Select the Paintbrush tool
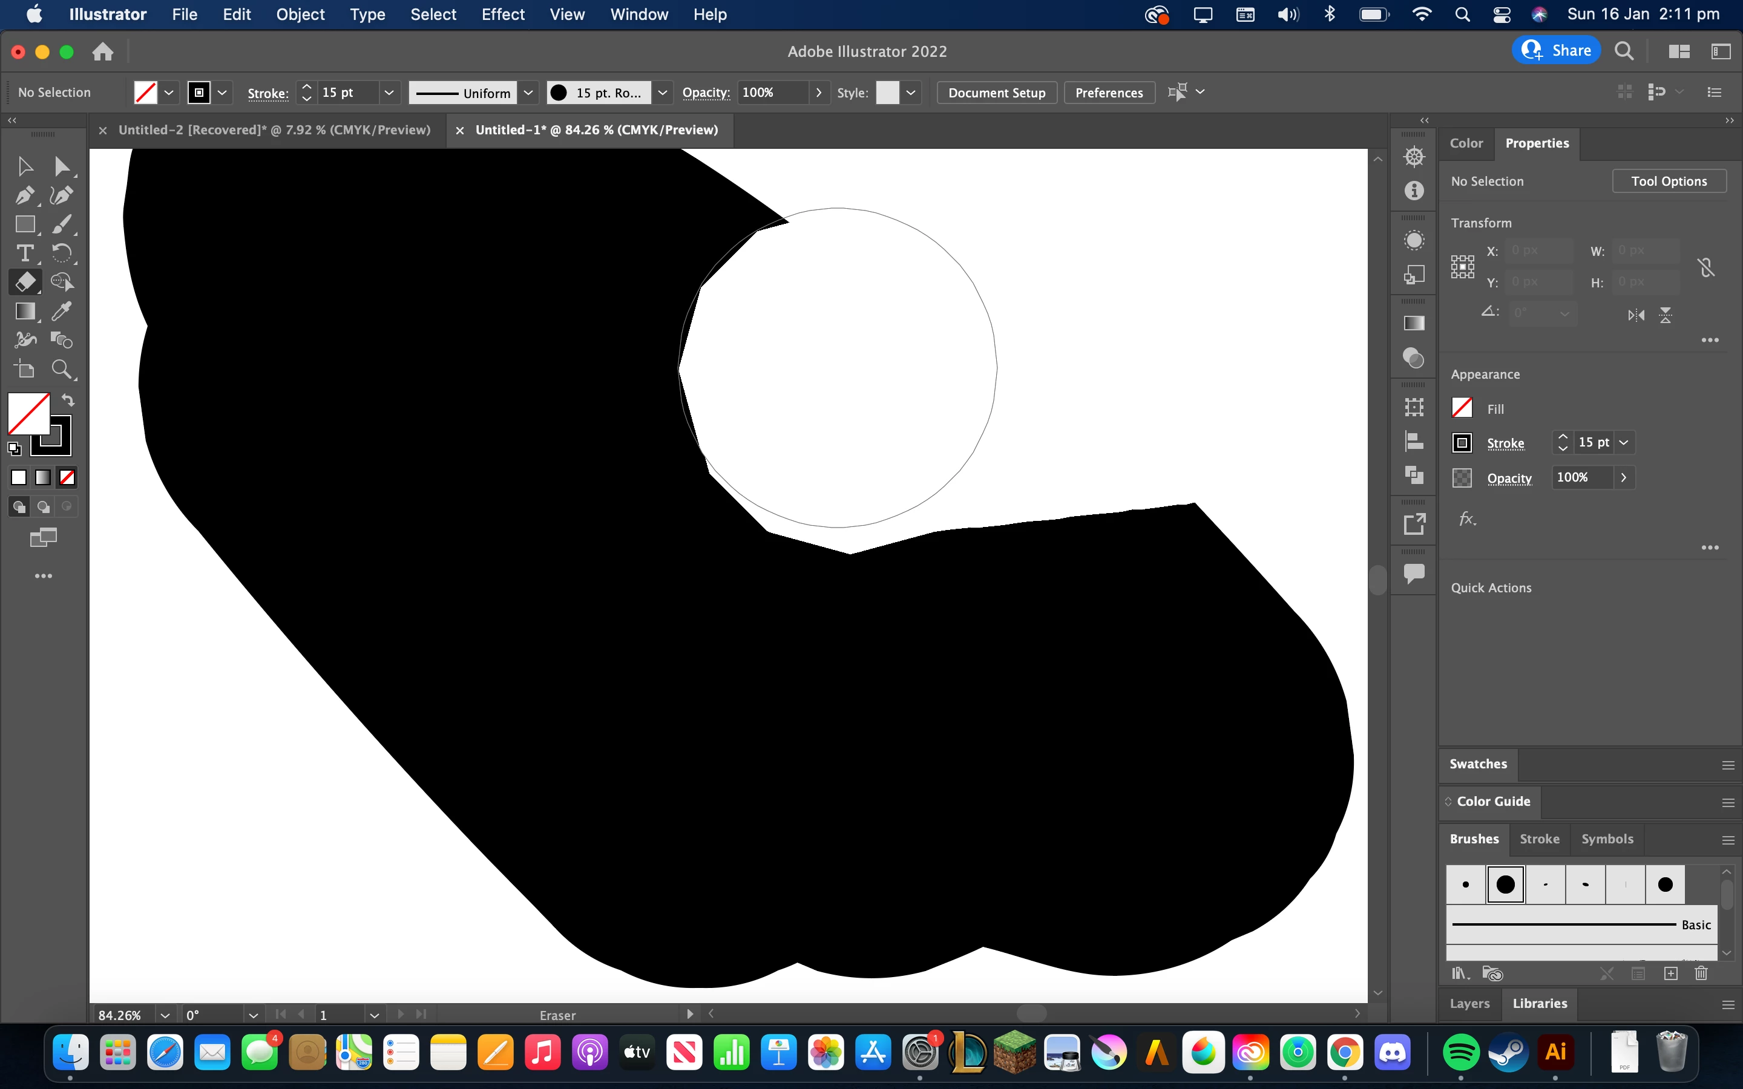This screenshot has height=1089, width=1743. click(x=62, y=224)
